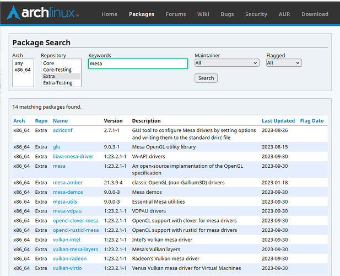
Task: Go to the AUR page
Action: [x=284, y=14]
